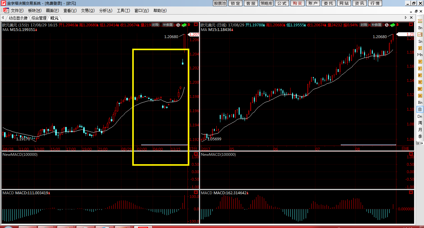The width and height of the screenshot is (424, 228).
Task: Select the 15-minute period icon
Action: 420,82
